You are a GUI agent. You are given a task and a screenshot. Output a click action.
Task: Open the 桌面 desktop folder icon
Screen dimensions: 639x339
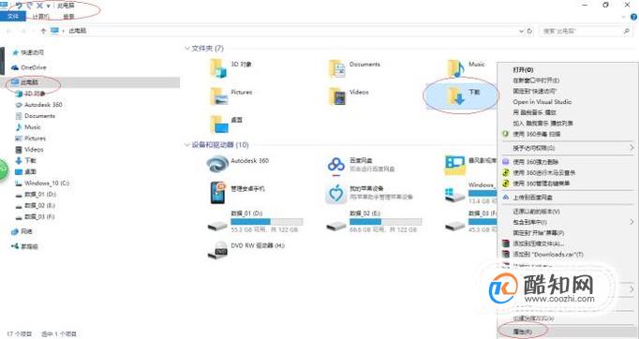click(x=219, y=125)
